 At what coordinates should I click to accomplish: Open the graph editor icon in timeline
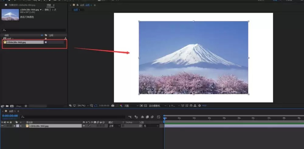tap(159, 117)
